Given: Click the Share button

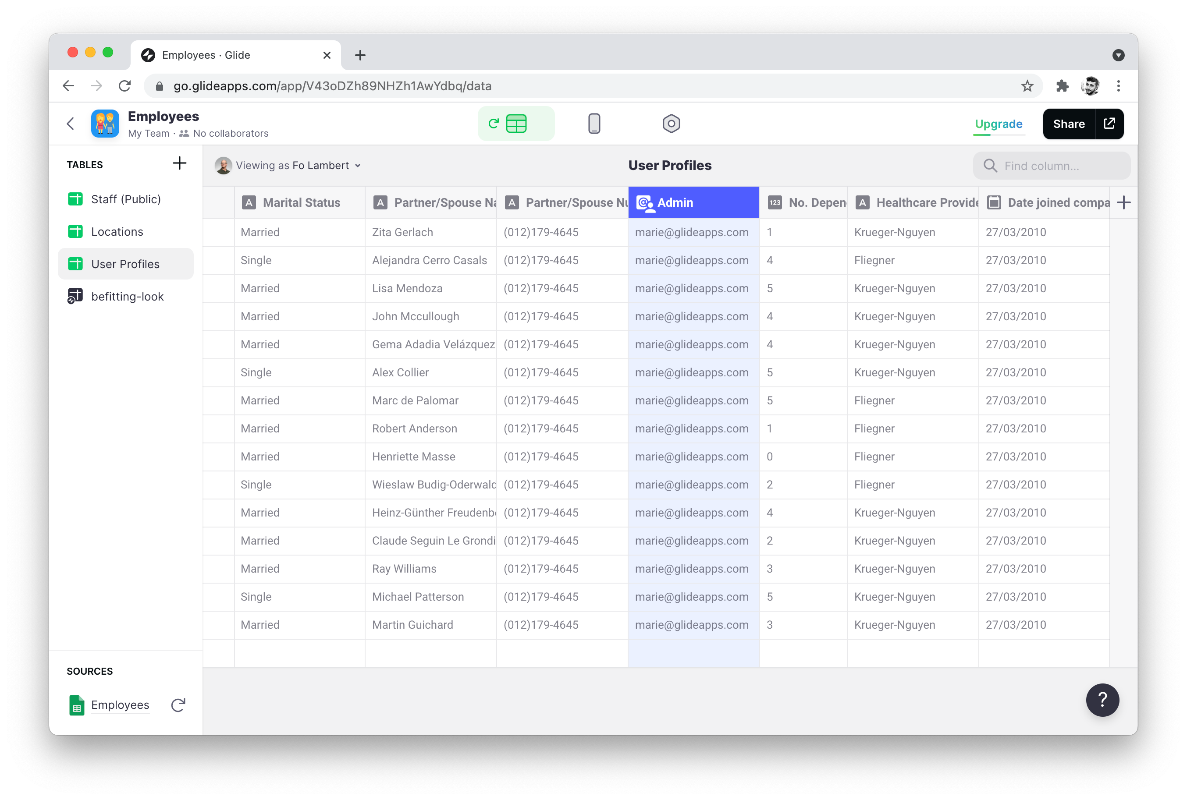Looking at the screenshot, I should click(x=1070, y=124).
